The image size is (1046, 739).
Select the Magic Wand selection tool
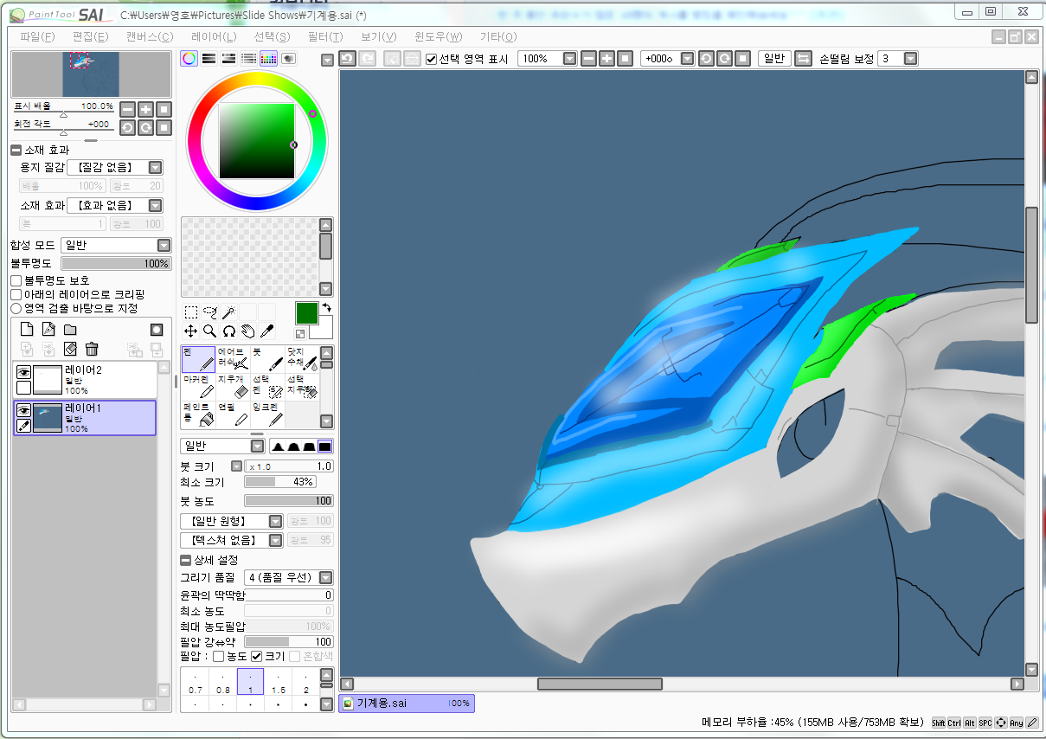228,312
